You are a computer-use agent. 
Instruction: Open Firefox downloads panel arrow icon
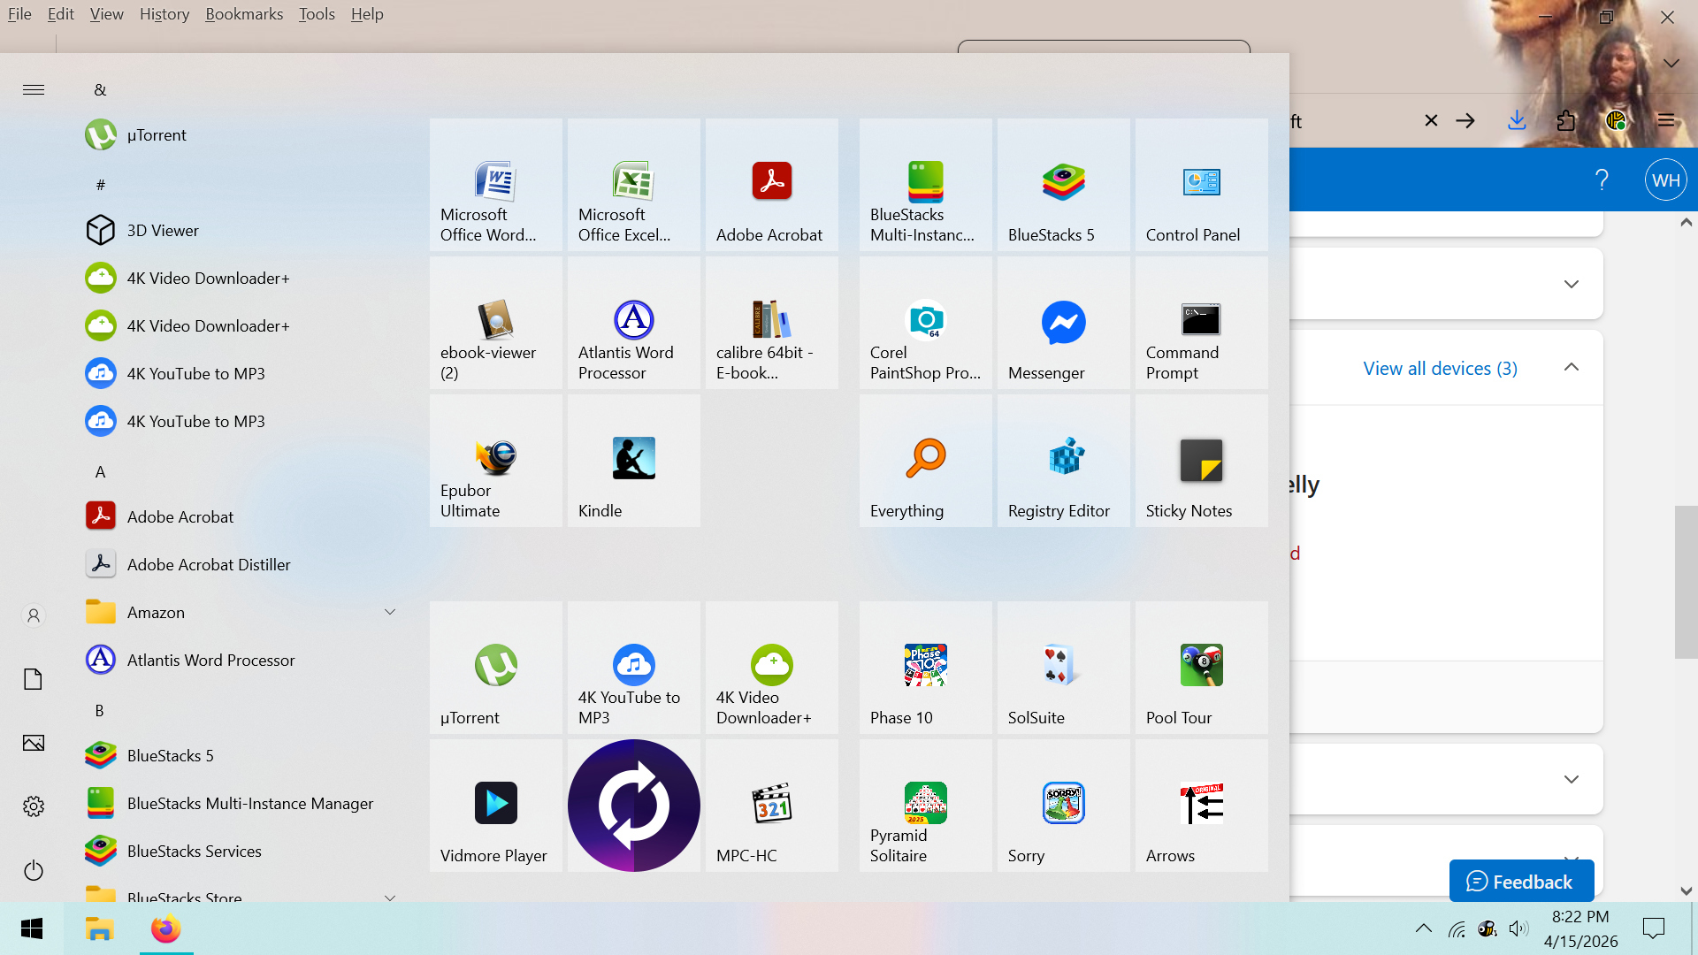point(1517,120)
